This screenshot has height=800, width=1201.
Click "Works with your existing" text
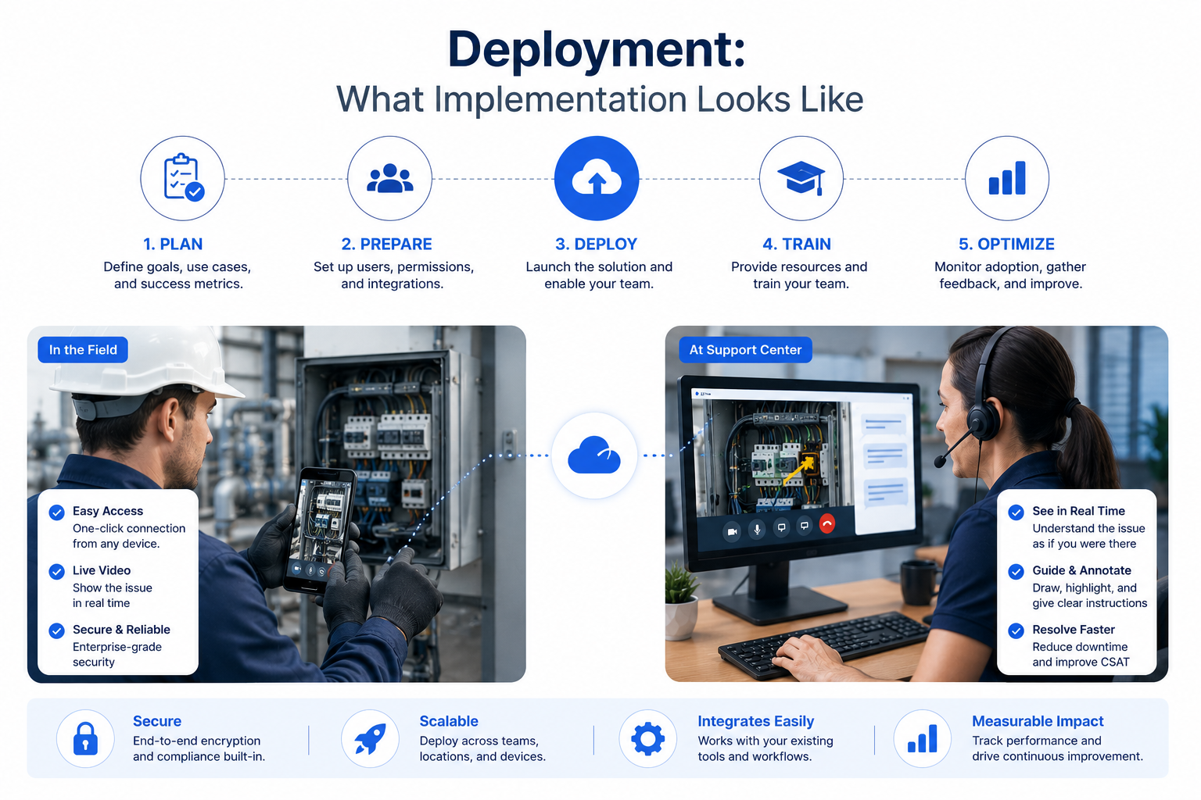[x=765, y=741]
